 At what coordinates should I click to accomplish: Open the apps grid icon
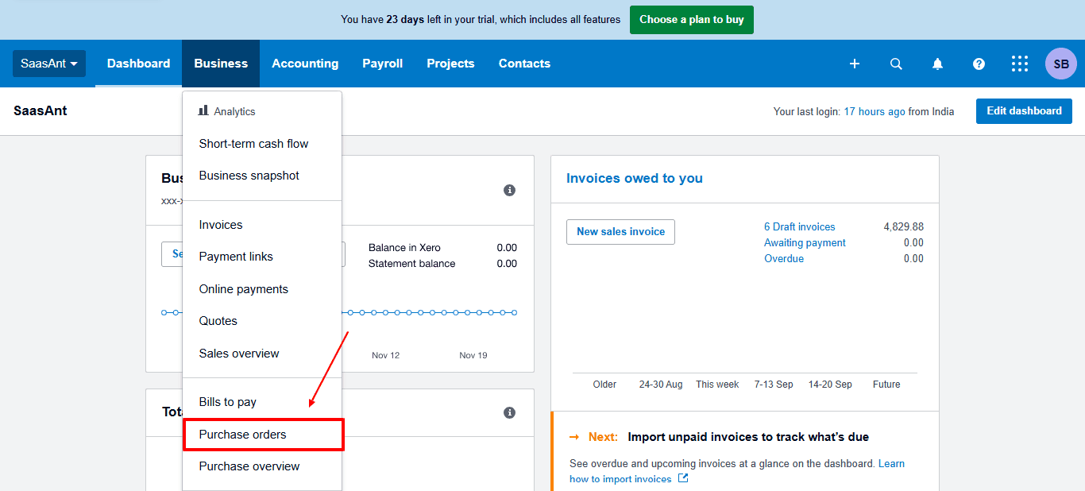tap(1020, 64)
